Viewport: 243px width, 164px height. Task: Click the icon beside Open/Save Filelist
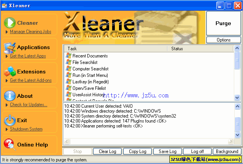point(69,88)
